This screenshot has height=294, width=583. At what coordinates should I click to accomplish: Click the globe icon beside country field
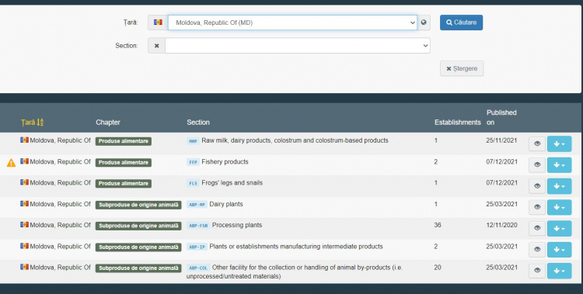tap(424, 22)
